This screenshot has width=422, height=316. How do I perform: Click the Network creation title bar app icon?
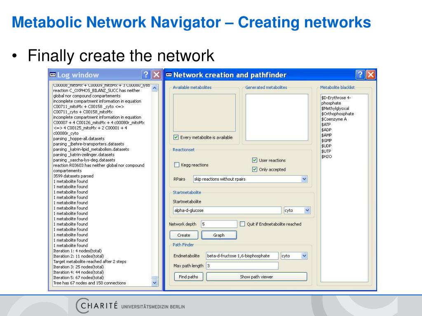coord(169,74)
